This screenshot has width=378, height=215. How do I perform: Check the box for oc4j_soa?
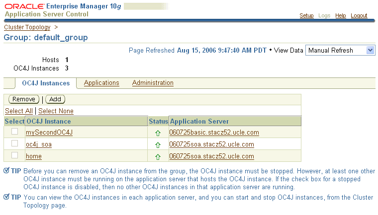[x=15, y=143]
